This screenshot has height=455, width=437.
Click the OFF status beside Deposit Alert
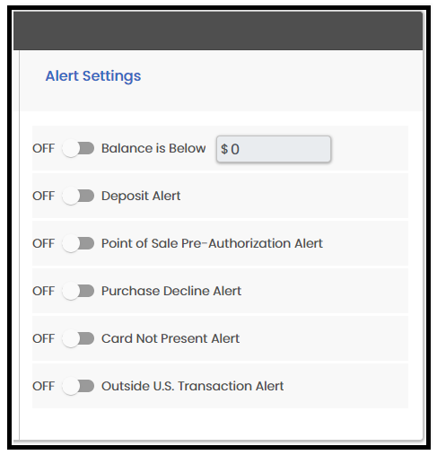44,196
